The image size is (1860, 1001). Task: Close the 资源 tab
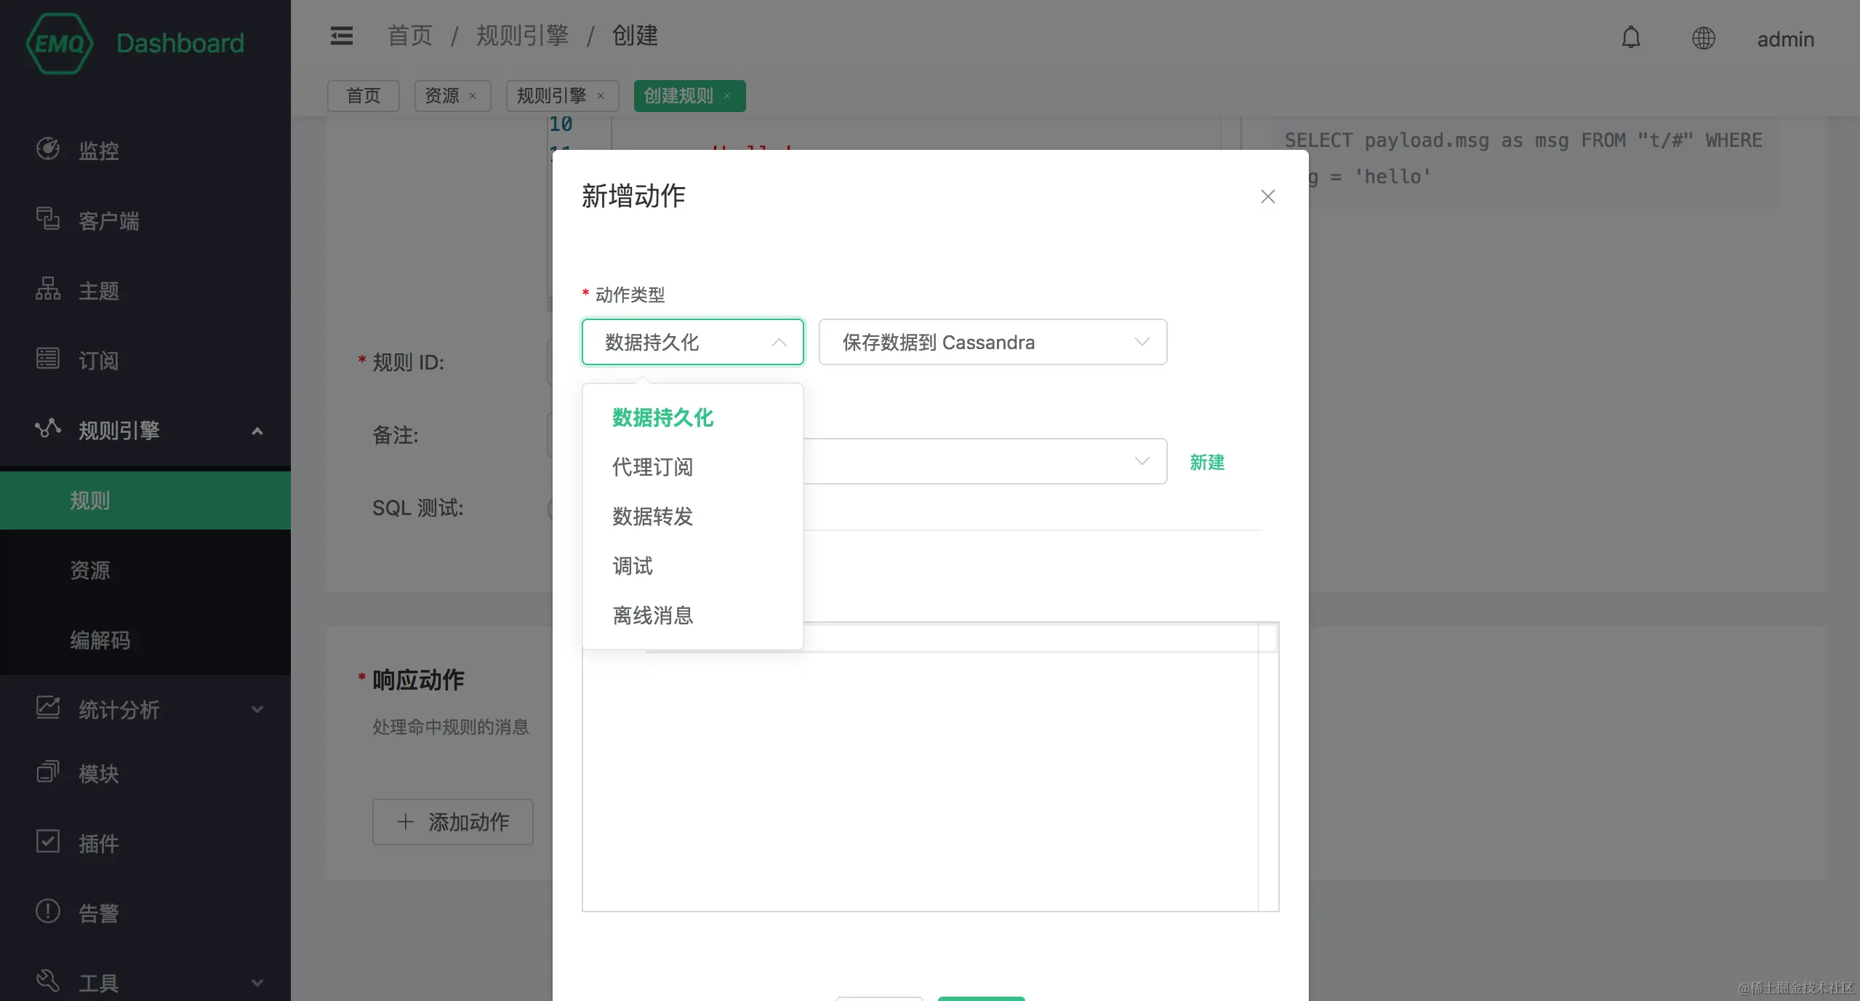tap(473, 96)
